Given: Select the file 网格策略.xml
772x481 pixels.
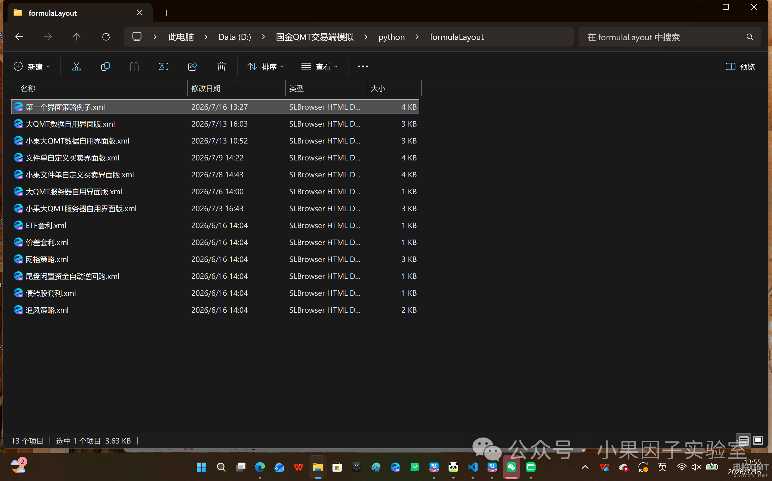Looking at the screenshot, I should (215, 259).
